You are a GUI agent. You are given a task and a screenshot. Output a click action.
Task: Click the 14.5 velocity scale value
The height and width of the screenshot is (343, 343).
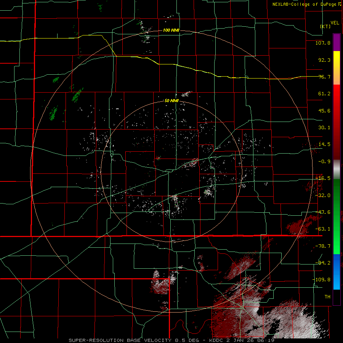(324, 144)
